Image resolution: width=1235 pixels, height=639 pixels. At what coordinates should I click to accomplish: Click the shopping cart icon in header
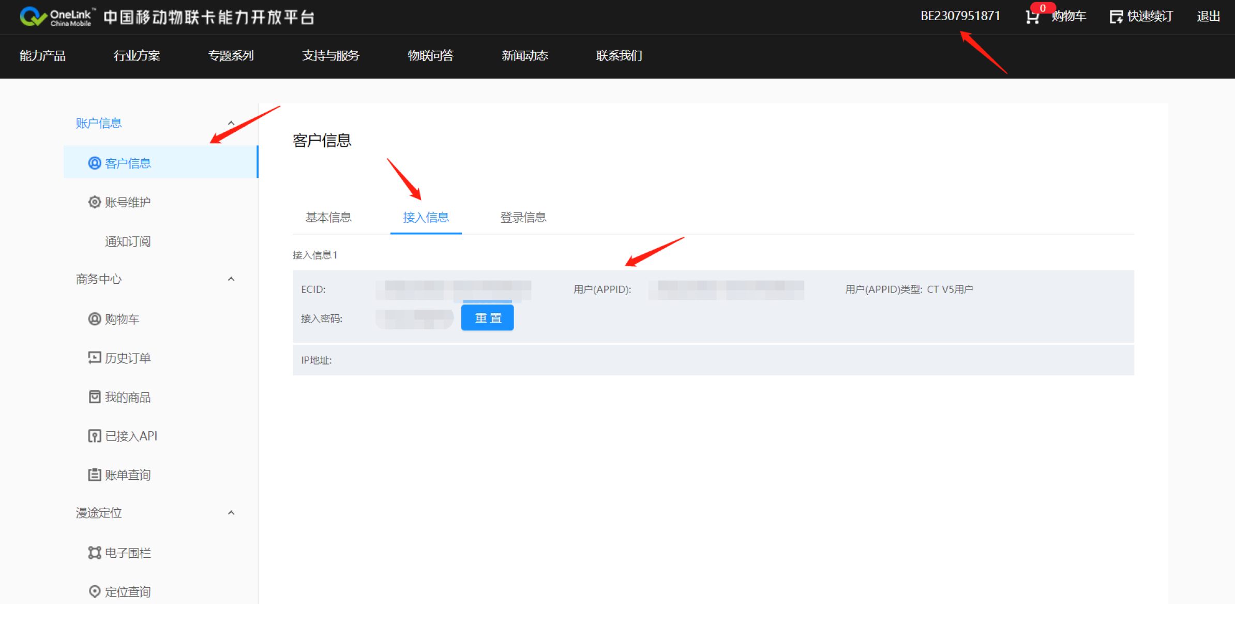point(1032,17)
